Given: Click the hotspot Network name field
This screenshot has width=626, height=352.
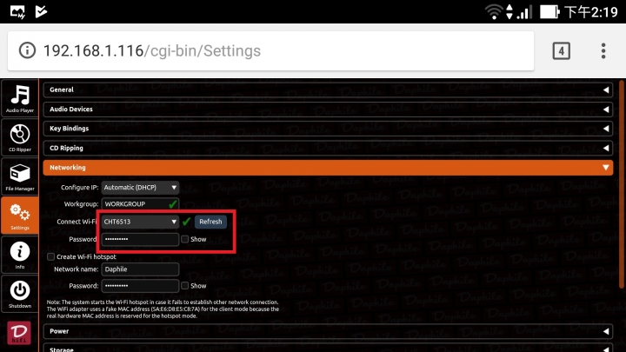Looking at the screenshot, I should coord(140,269).
